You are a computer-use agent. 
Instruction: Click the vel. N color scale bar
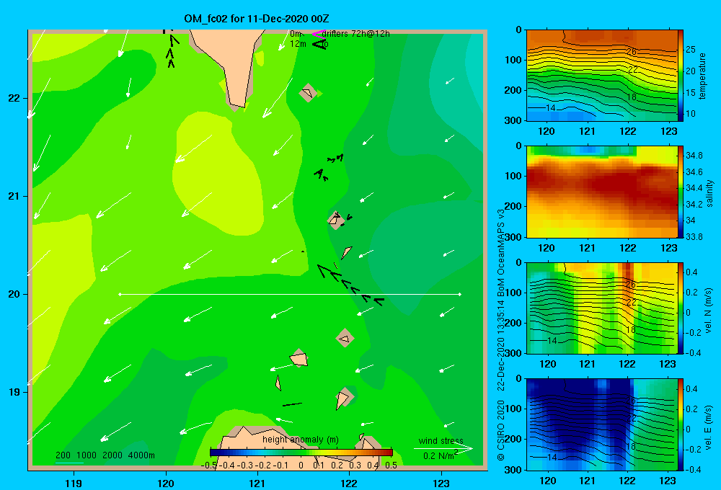pyautogui.click(x=680, y=308)
